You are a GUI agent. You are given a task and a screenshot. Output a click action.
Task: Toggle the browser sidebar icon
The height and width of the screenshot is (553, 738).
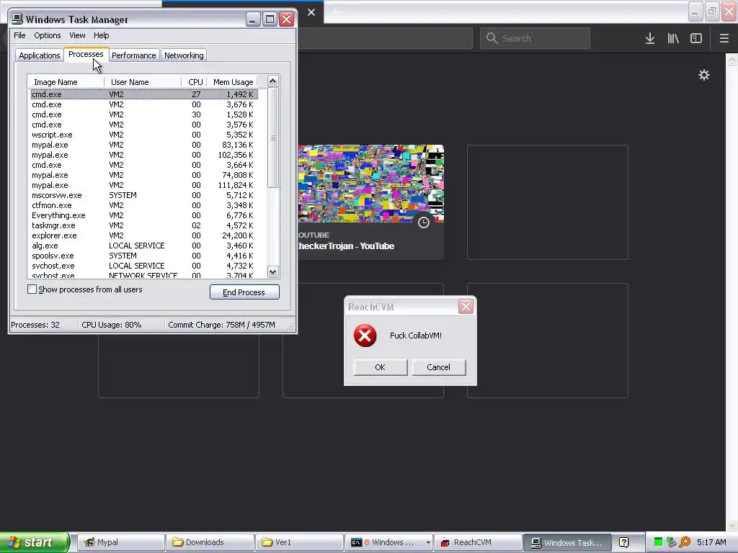click(696, 38)
